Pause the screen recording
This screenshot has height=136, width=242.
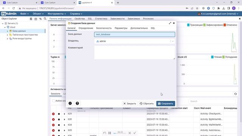click(x=110, y=133)
